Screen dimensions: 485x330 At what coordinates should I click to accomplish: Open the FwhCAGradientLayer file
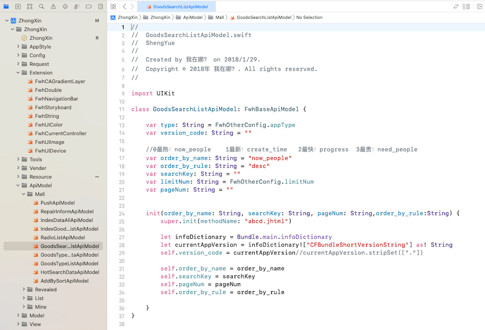click(x=60, y=82)
